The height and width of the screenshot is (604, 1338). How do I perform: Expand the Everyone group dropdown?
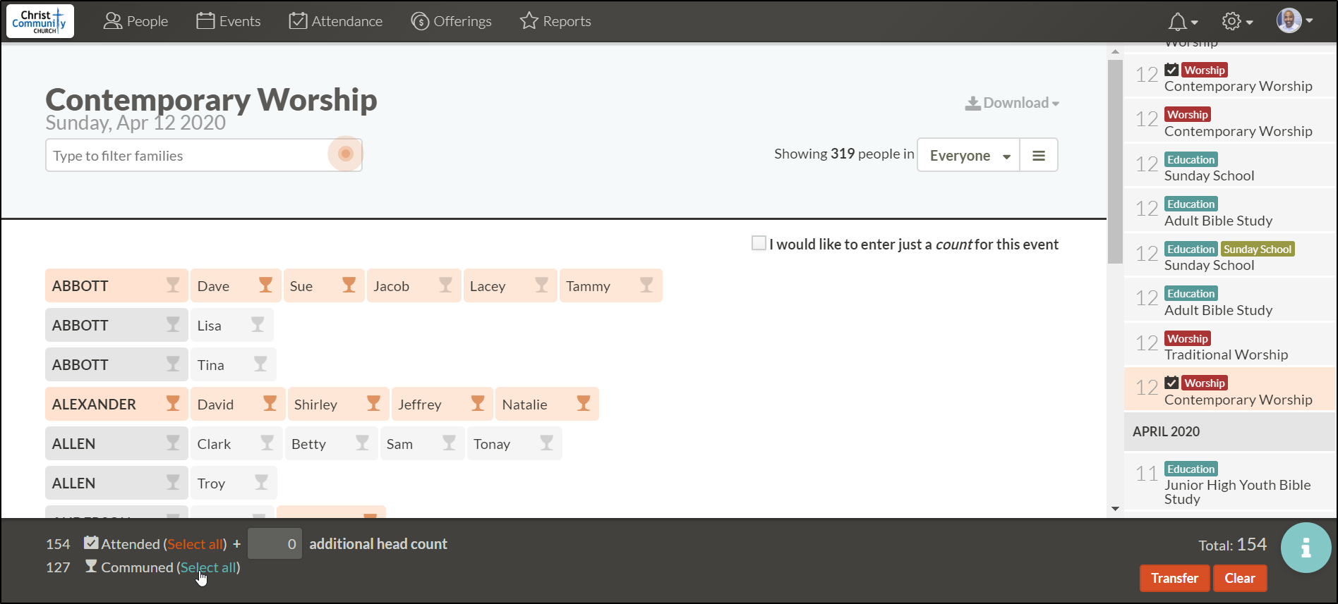pyautogui.click(x=969, y=156)
